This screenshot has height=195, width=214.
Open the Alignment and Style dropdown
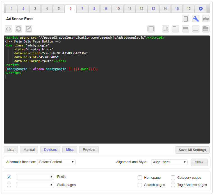[169, 162]
